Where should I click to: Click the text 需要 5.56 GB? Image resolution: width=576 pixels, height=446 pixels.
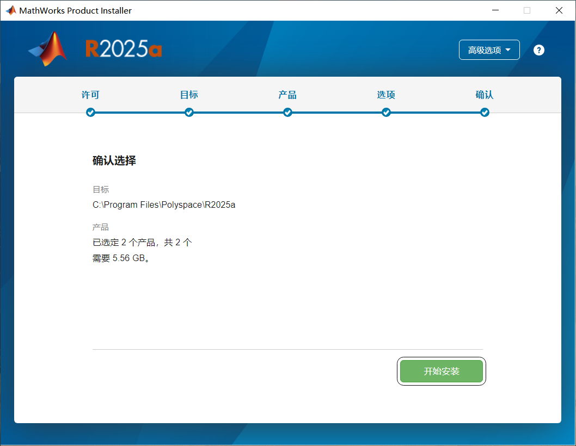pos(121,258)
